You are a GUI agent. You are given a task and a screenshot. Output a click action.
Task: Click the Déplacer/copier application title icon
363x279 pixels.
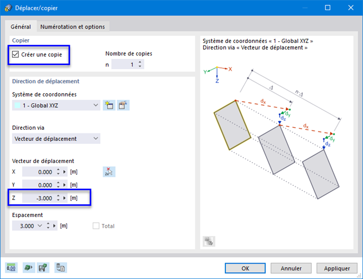tap(8, 8)
